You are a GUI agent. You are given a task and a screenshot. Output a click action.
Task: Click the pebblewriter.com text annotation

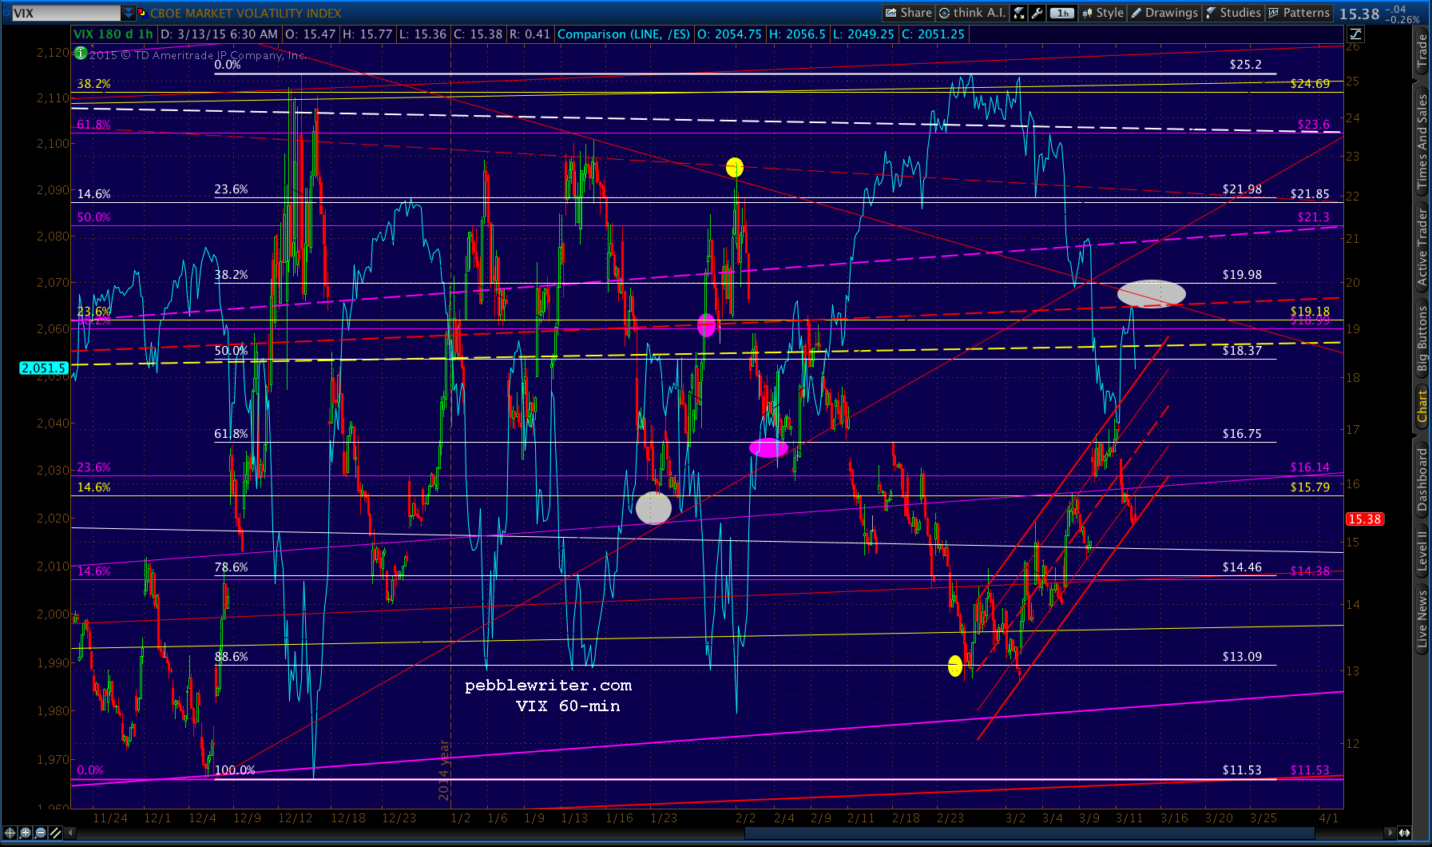click(x=548, y=686)
